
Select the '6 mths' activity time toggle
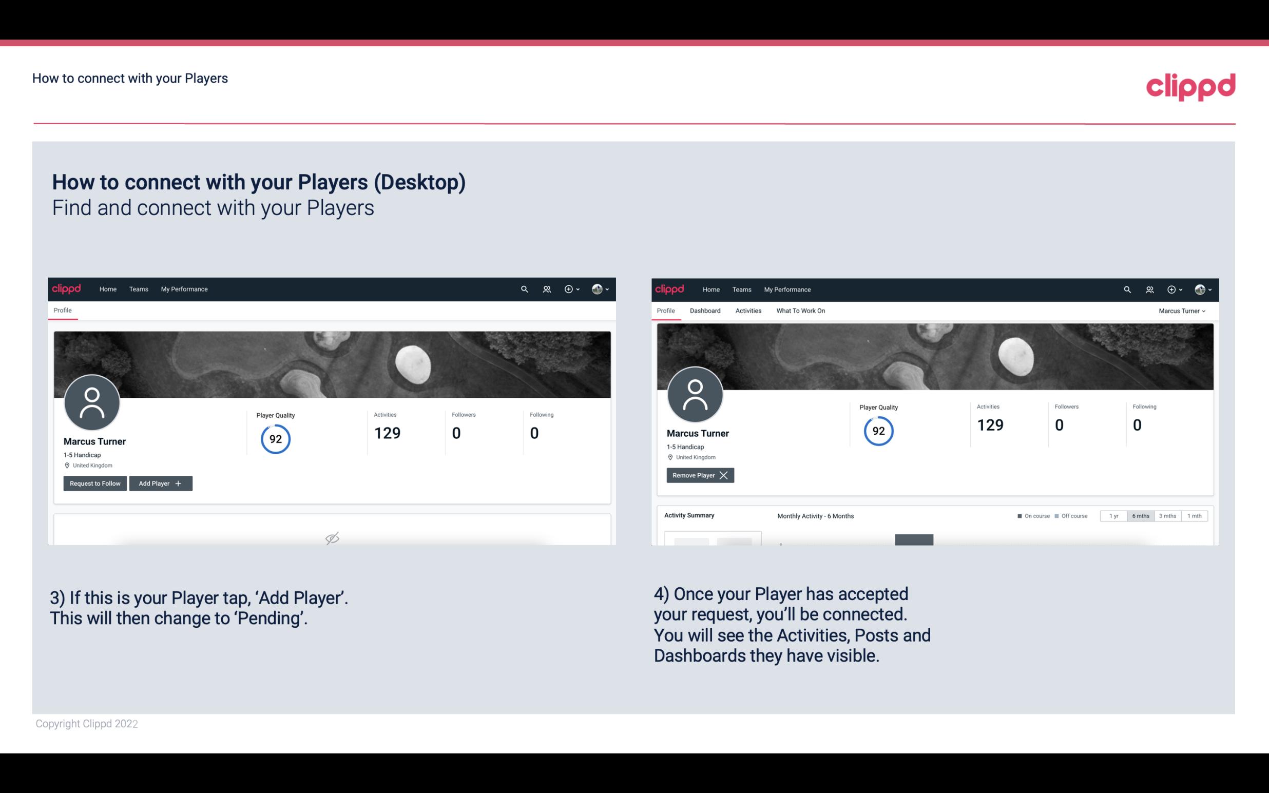(1140, 515)
